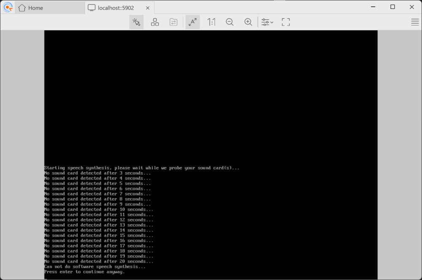This screenshot has height=280, width=422.
Task: Open the display settings dropdown
Action: click(266, 22)
